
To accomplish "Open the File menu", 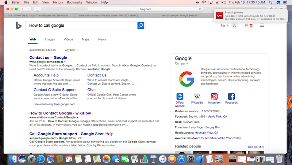I will pos(27,3).
